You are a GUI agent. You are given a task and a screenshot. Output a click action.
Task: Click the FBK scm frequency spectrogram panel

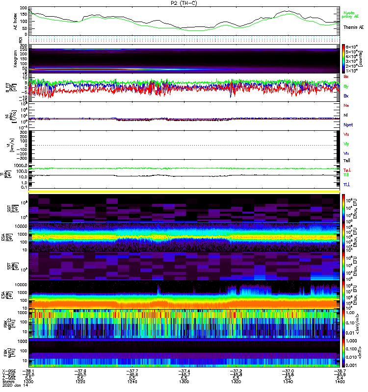184,353
